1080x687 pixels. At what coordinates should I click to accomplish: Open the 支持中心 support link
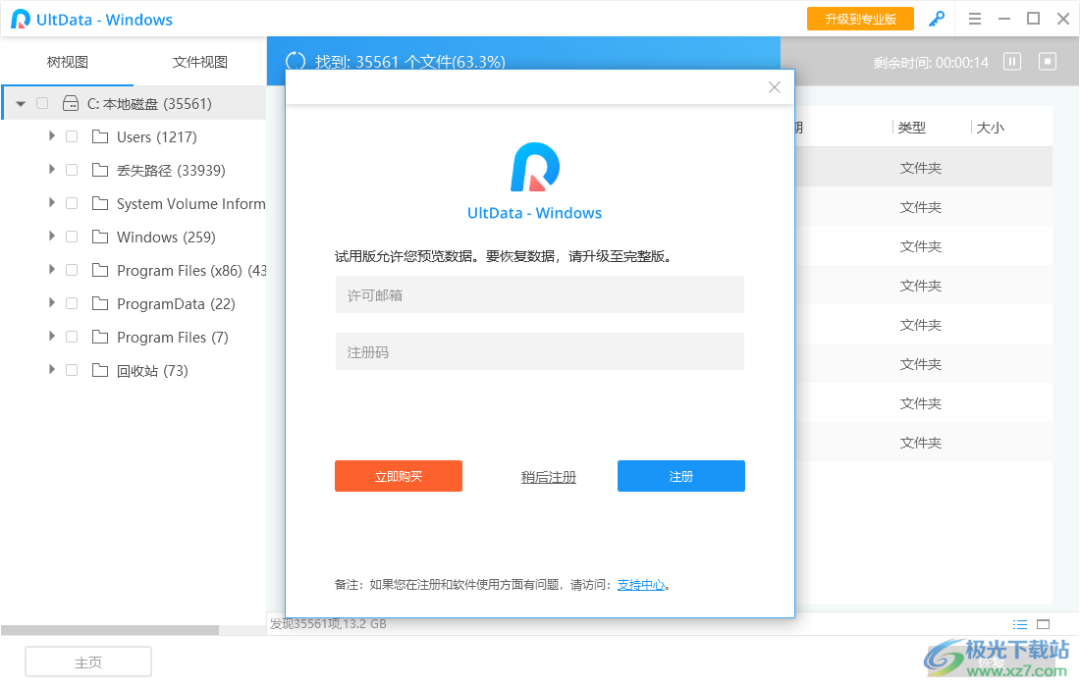coord(642,584)
